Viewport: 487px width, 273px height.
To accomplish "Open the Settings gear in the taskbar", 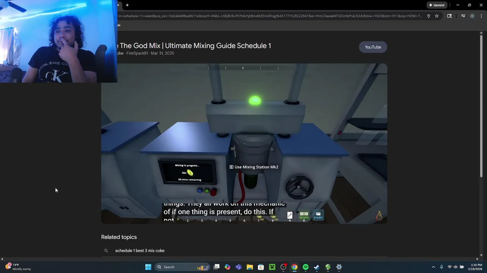I will pos(339,267).
